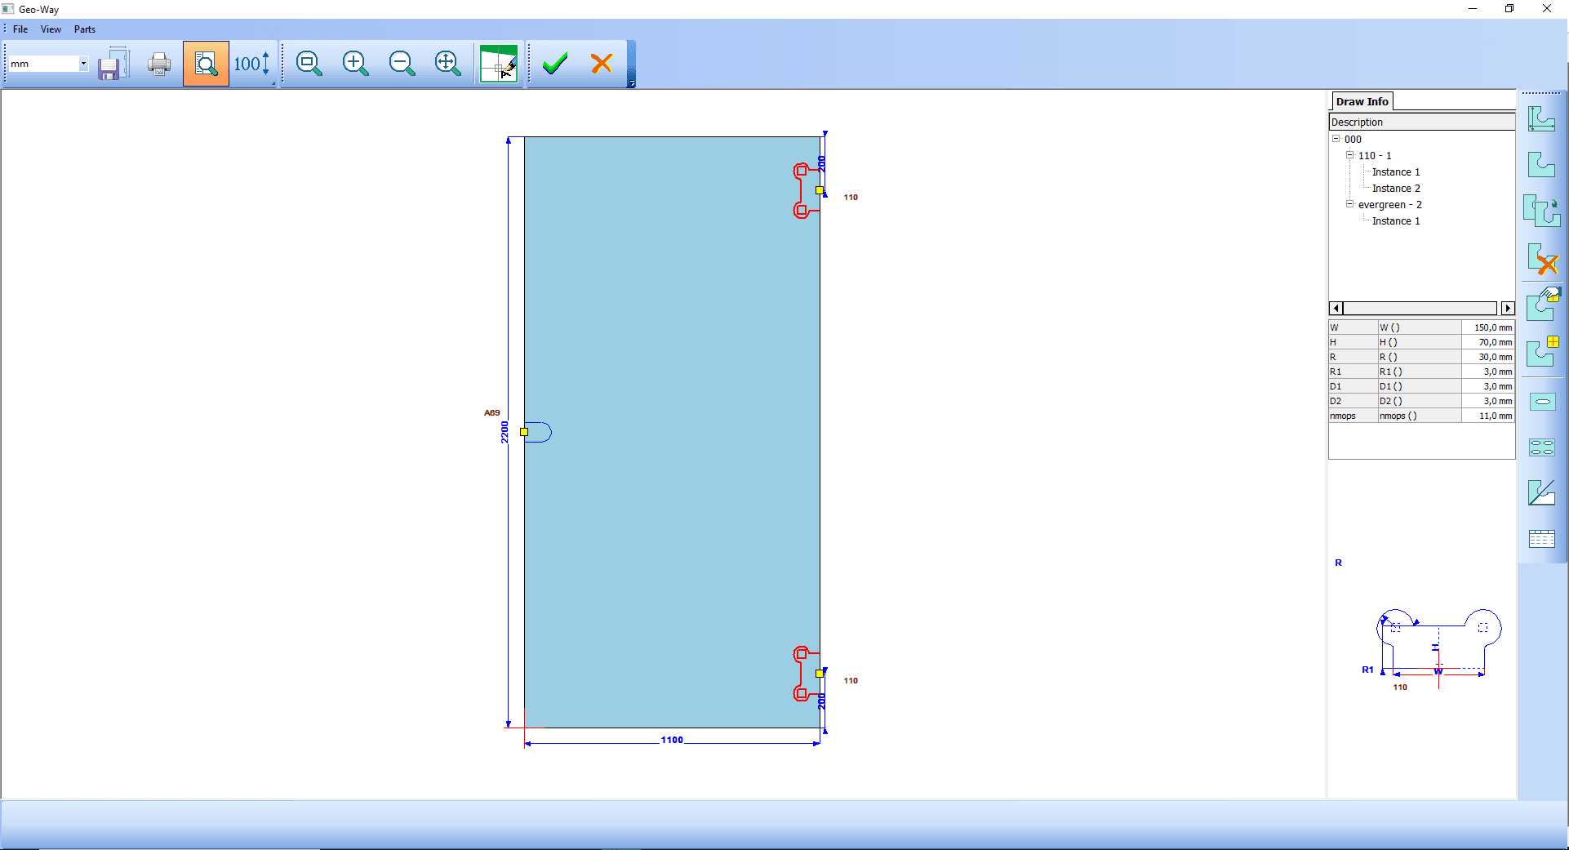Viewport: 1569px width, 850px height.
Task: Click the part edit hand icon
Action: 1542,303
